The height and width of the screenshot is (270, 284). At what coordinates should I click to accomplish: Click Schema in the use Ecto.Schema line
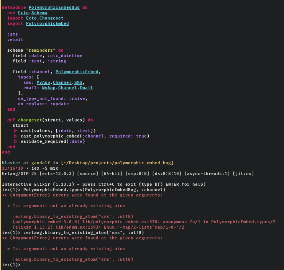click(39, 13)
